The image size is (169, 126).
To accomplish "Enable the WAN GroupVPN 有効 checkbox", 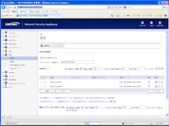I will pyautogui.click(x=149, y=82).
